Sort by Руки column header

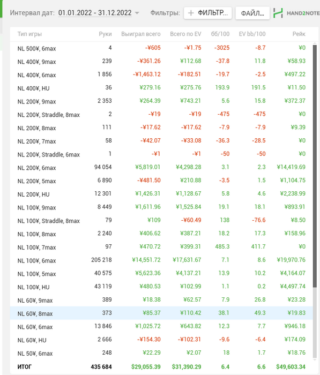click(x=105, y=34)
